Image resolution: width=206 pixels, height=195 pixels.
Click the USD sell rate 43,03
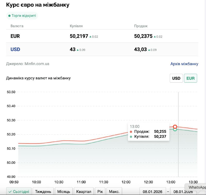[140, 49]
